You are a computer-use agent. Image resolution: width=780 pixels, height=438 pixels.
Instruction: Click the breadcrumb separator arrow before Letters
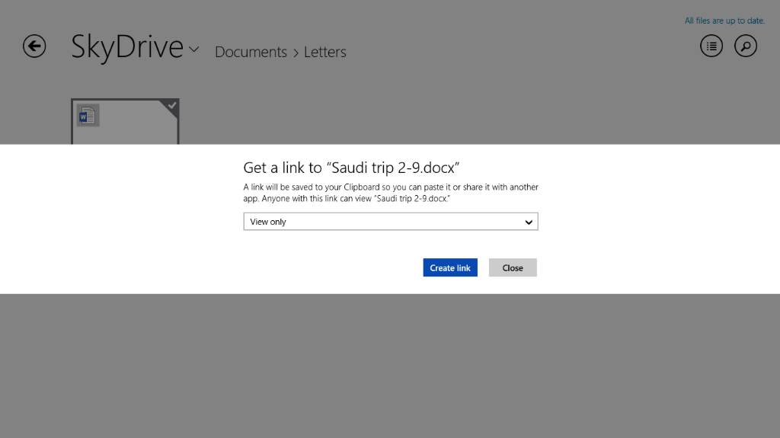(296, 53)
